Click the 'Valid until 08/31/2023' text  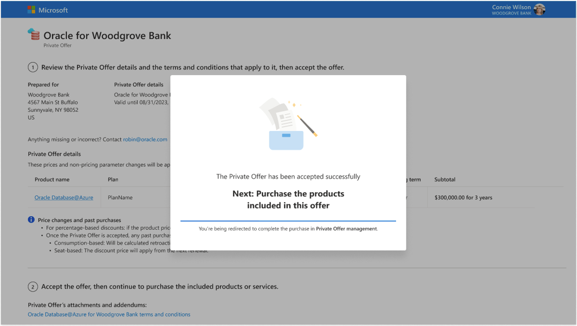pyautogui.click(x=141, y=102)
